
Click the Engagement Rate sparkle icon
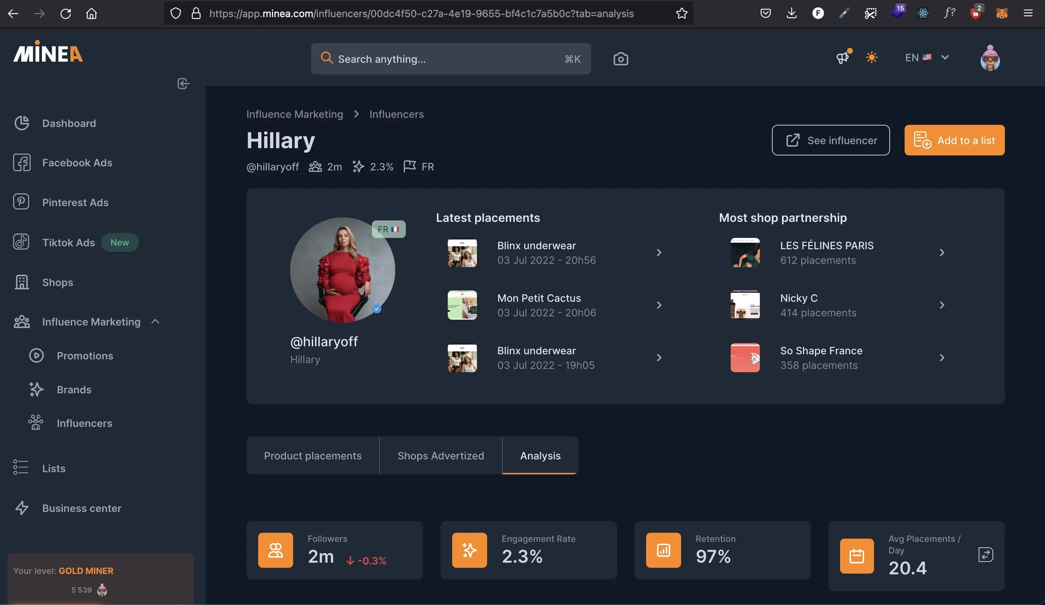[x=469, y=550]
